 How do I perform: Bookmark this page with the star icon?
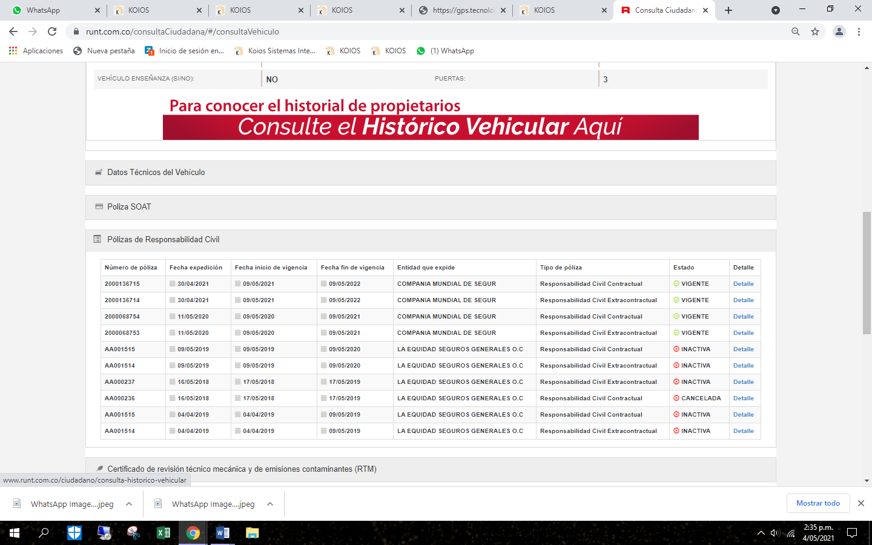815,31
